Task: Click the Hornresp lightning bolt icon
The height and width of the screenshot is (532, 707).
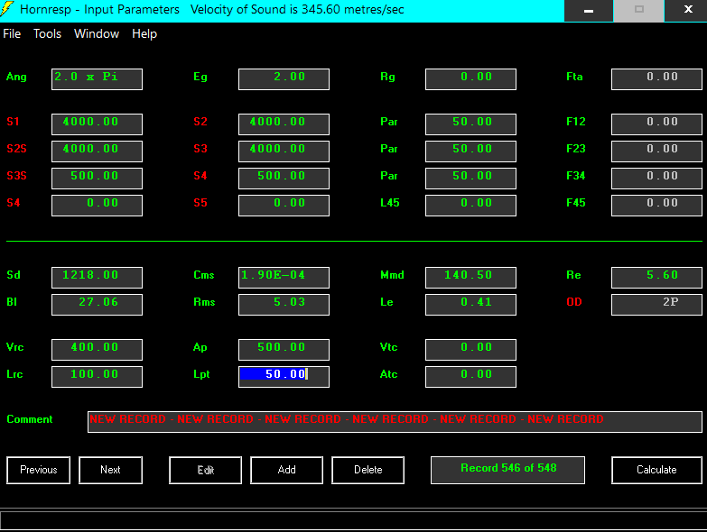Action: point(6,9)
